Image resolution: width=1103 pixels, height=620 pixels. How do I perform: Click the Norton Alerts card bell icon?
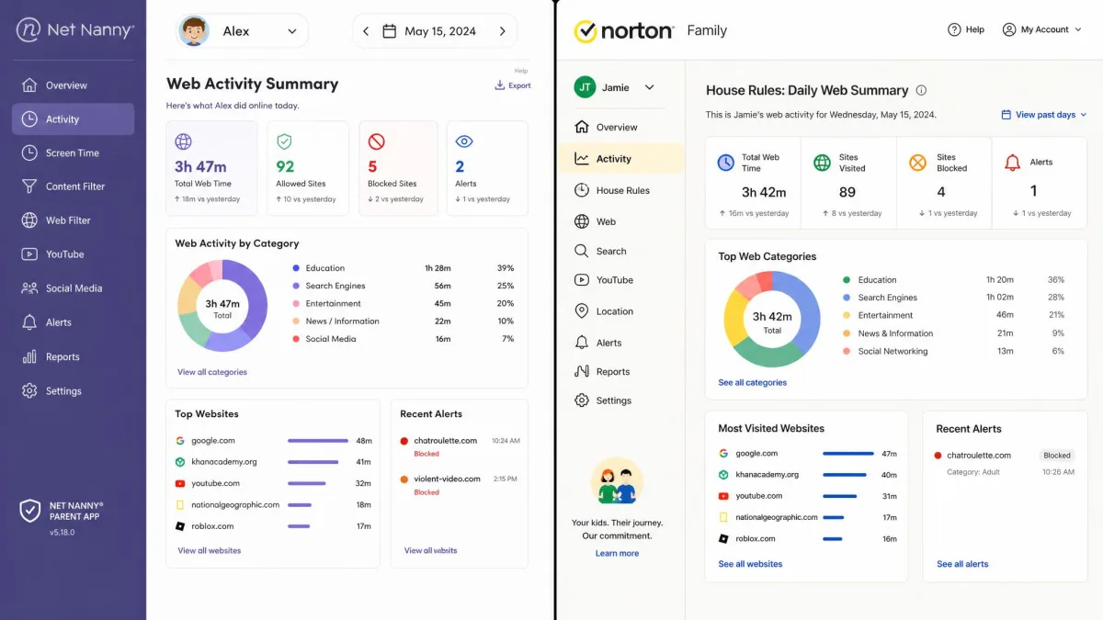[1013, 163]
